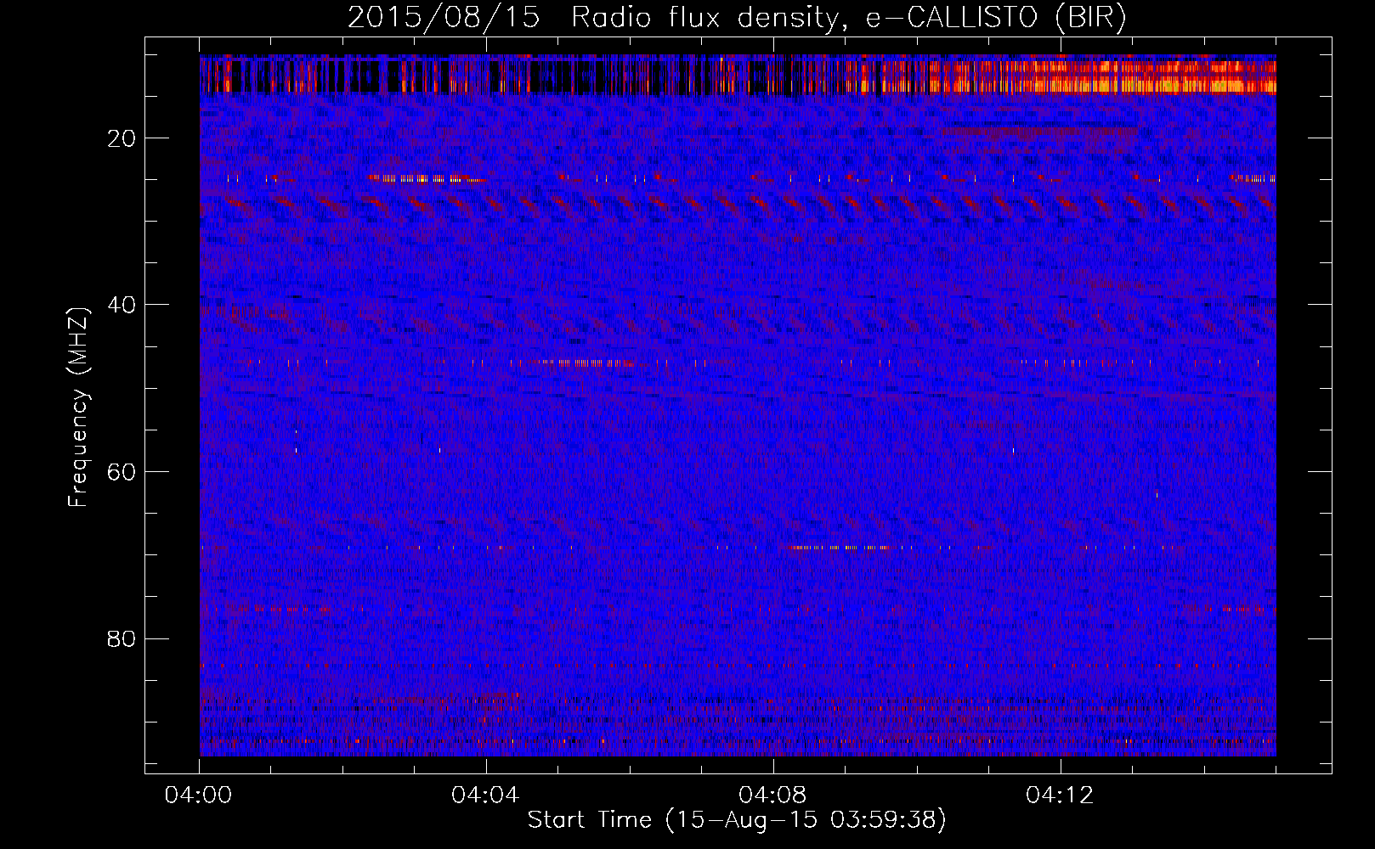Click the 'Frequency (MHZ)' axis label

coord(78,408)
